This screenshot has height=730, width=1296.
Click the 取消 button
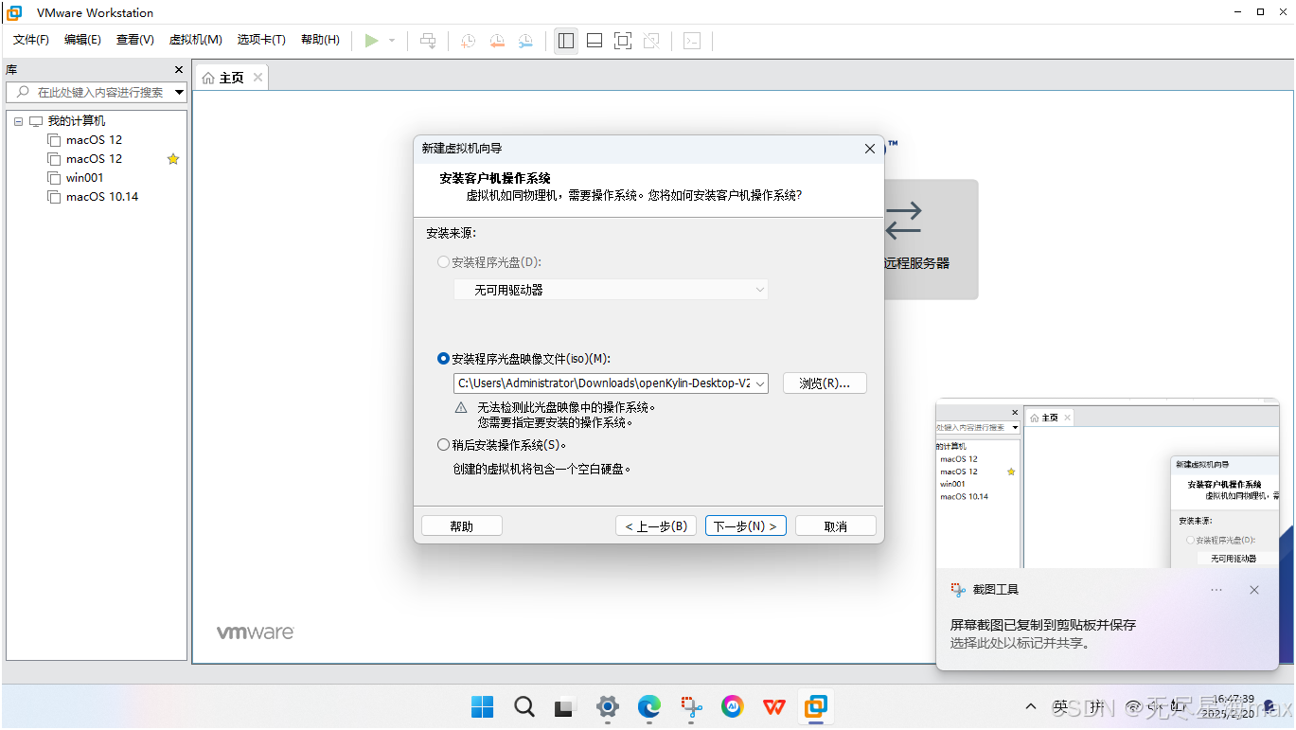tap(836, 526)
